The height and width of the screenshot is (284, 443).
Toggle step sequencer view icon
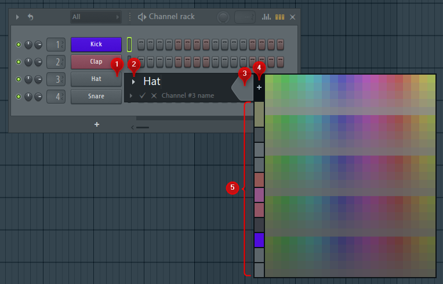coord(279,17)
